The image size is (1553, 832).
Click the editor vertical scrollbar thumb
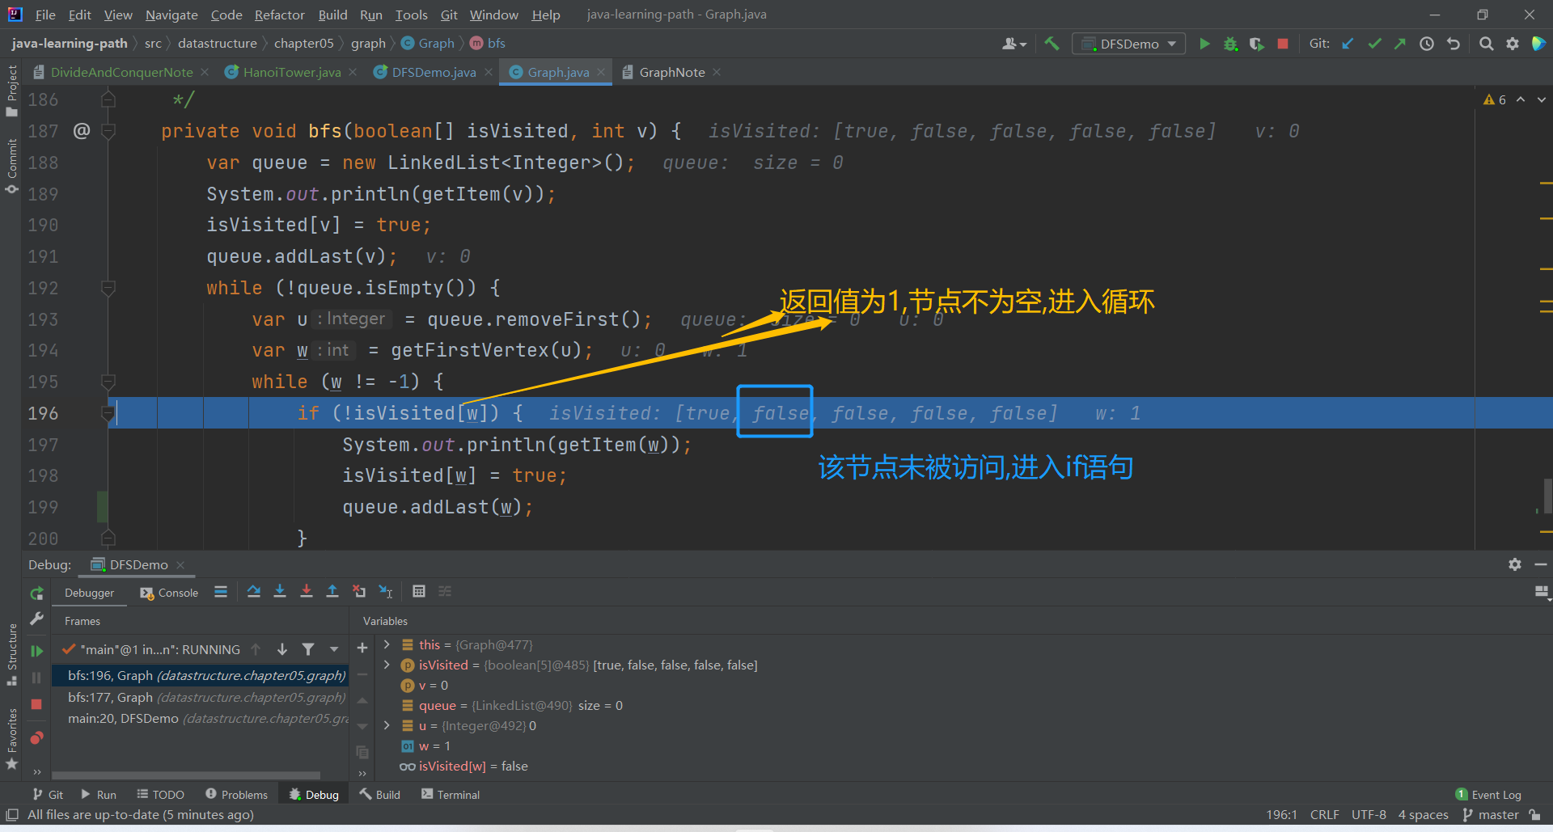tap(1547, 496)
